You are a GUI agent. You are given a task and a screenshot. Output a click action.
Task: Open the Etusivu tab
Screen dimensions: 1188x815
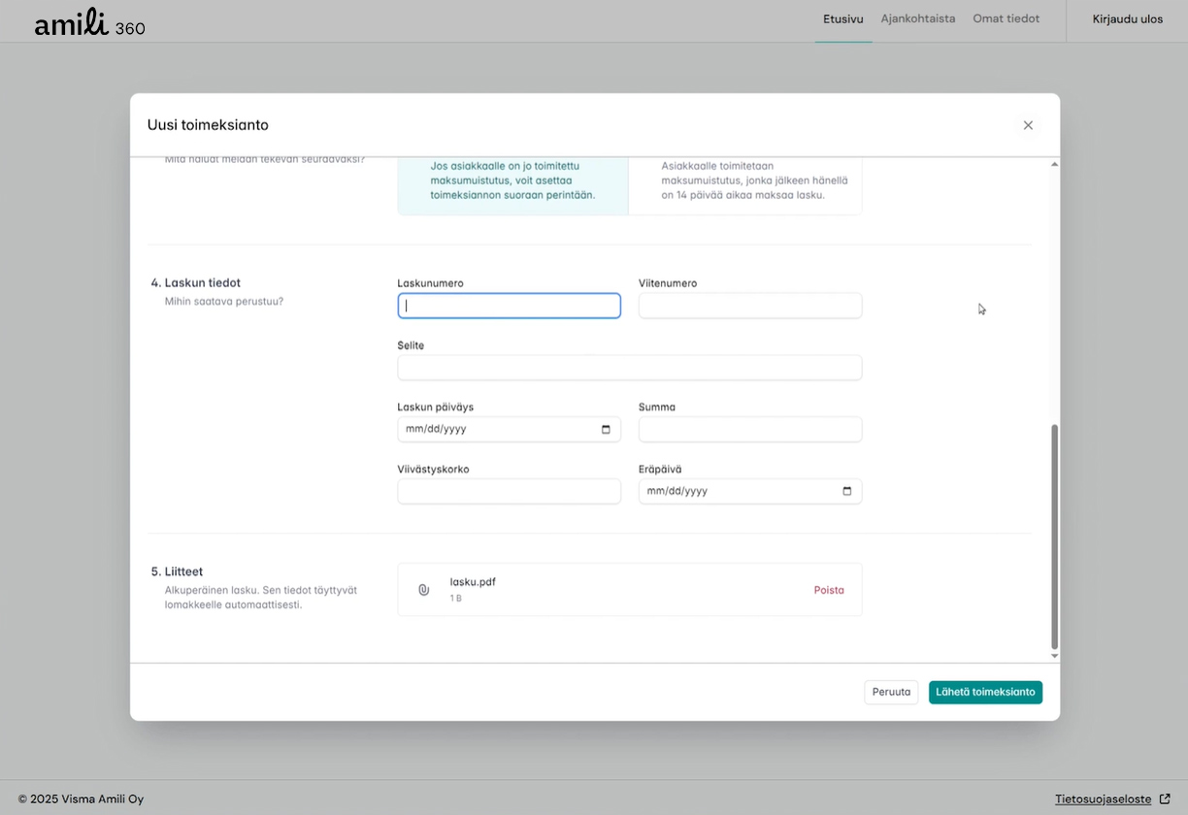pos(842,18)
